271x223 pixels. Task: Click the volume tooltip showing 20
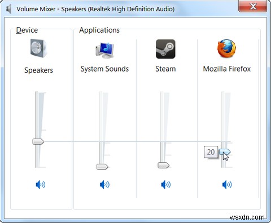click(x=211, y=152)
